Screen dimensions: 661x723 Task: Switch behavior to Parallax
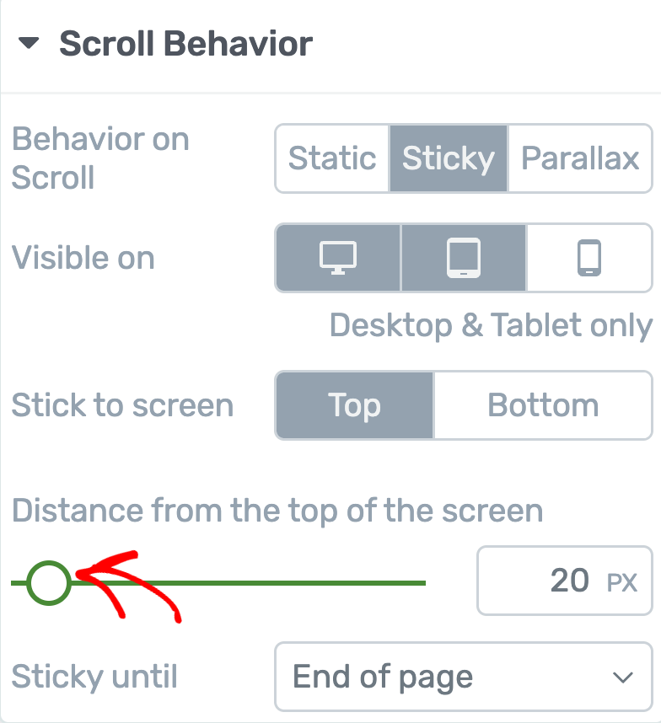coord(580,158)
